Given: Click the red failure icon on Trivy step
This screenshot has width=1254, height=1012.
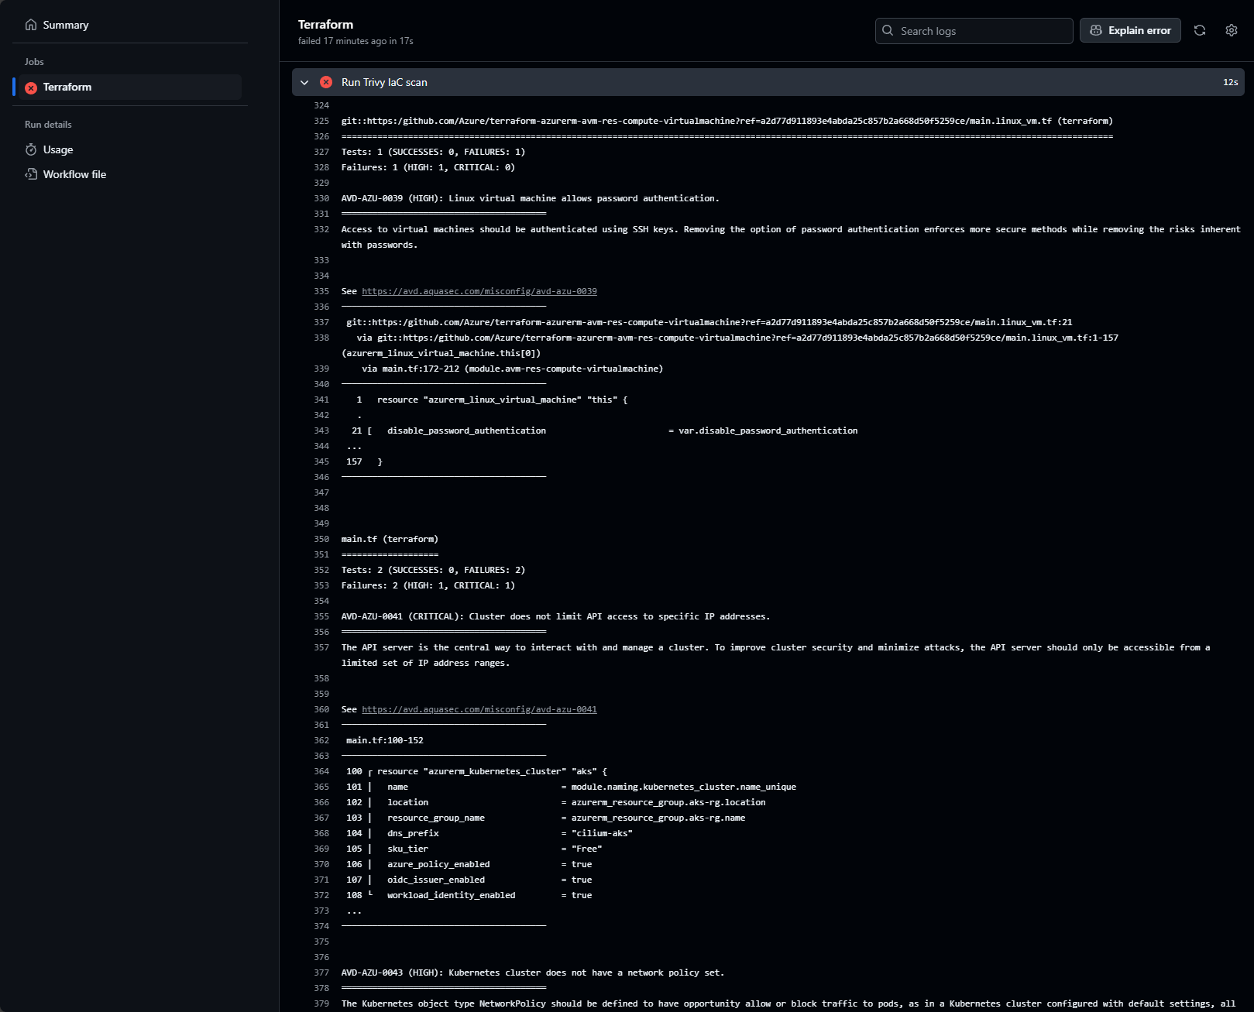Looking at the screenshot, I should pos(326,82).
